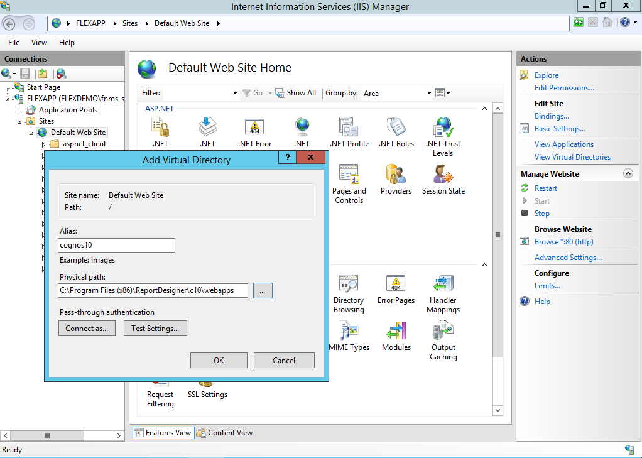Open the Providers feature icon

coord(396,179)
